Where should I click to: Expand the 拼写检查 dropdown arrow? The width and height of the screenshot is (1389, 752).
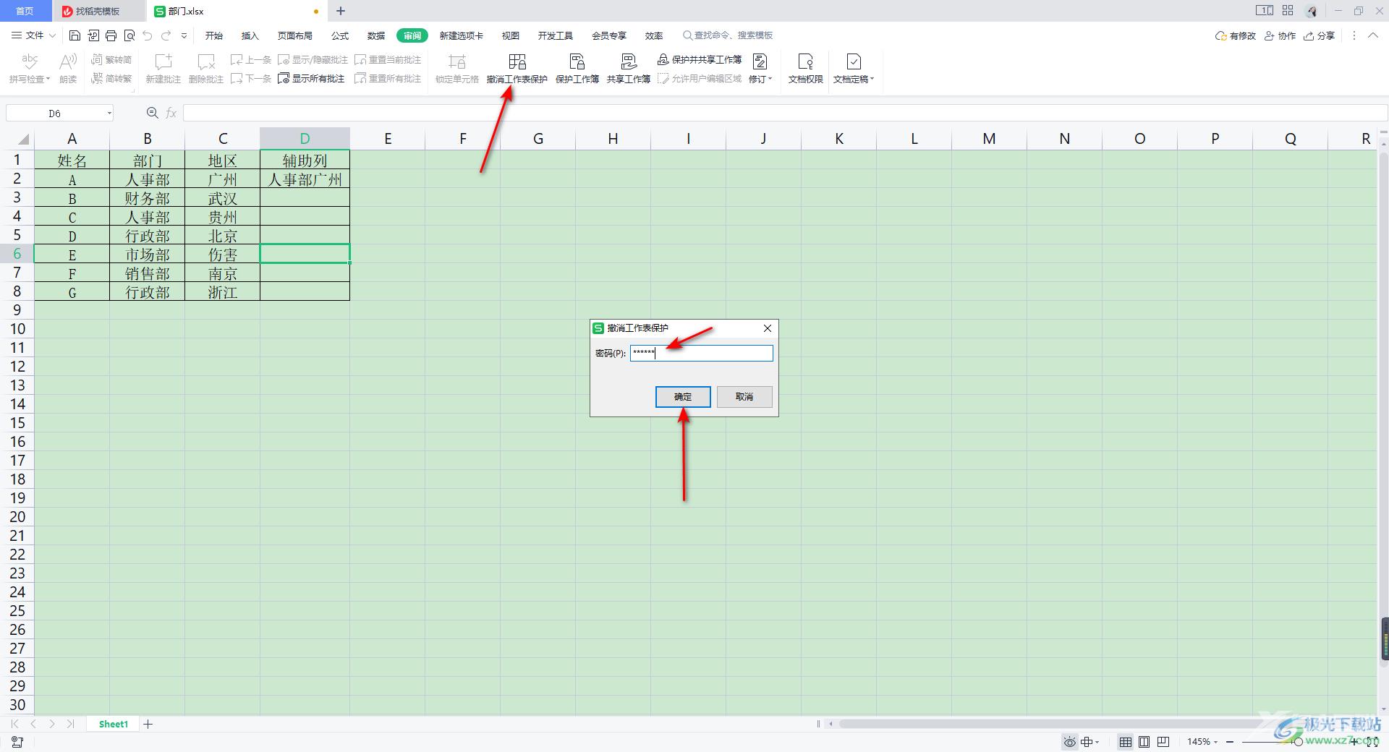click(48, 80)
